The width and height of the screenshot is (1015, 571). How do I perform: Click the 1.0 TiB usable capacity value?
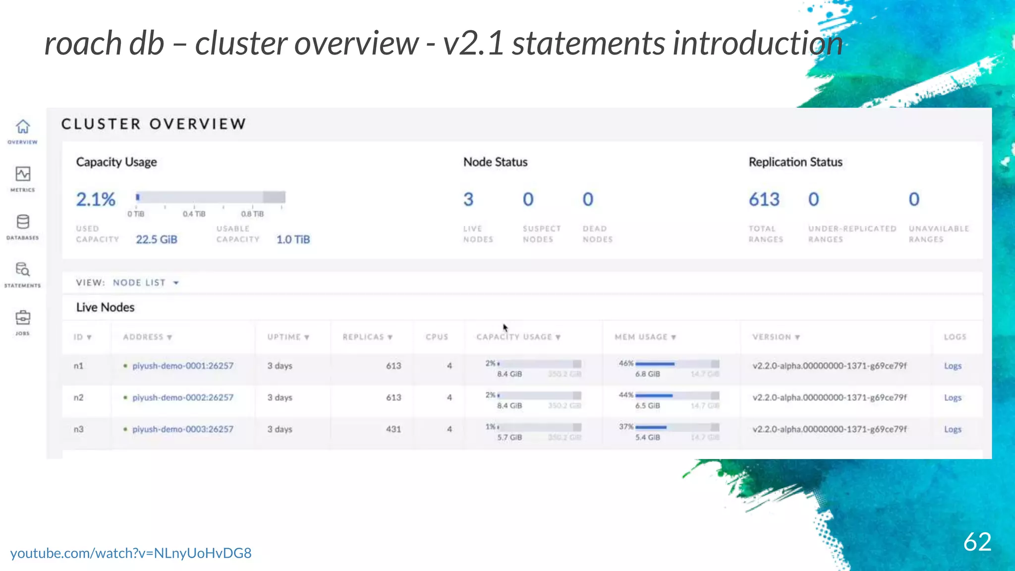click(x=293, y=239)
